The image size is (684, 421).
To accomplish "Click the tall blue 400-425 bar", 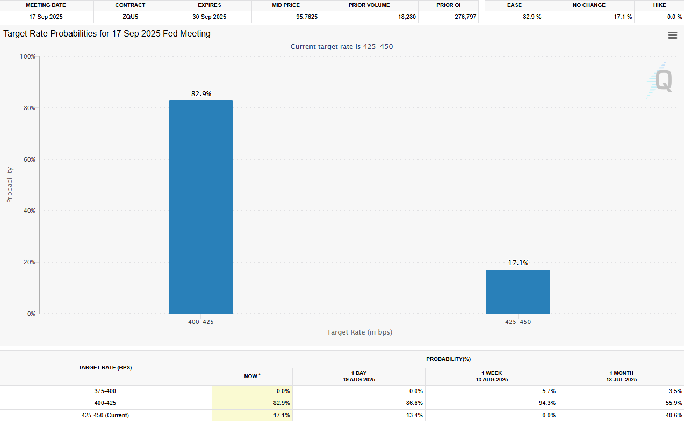I will click(201, 207).
